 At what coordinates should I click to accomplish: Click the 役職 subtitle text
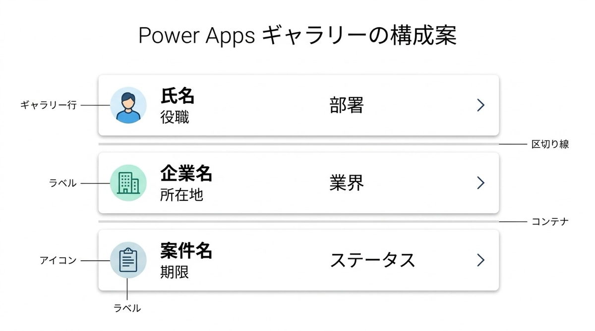click(175, 118)
